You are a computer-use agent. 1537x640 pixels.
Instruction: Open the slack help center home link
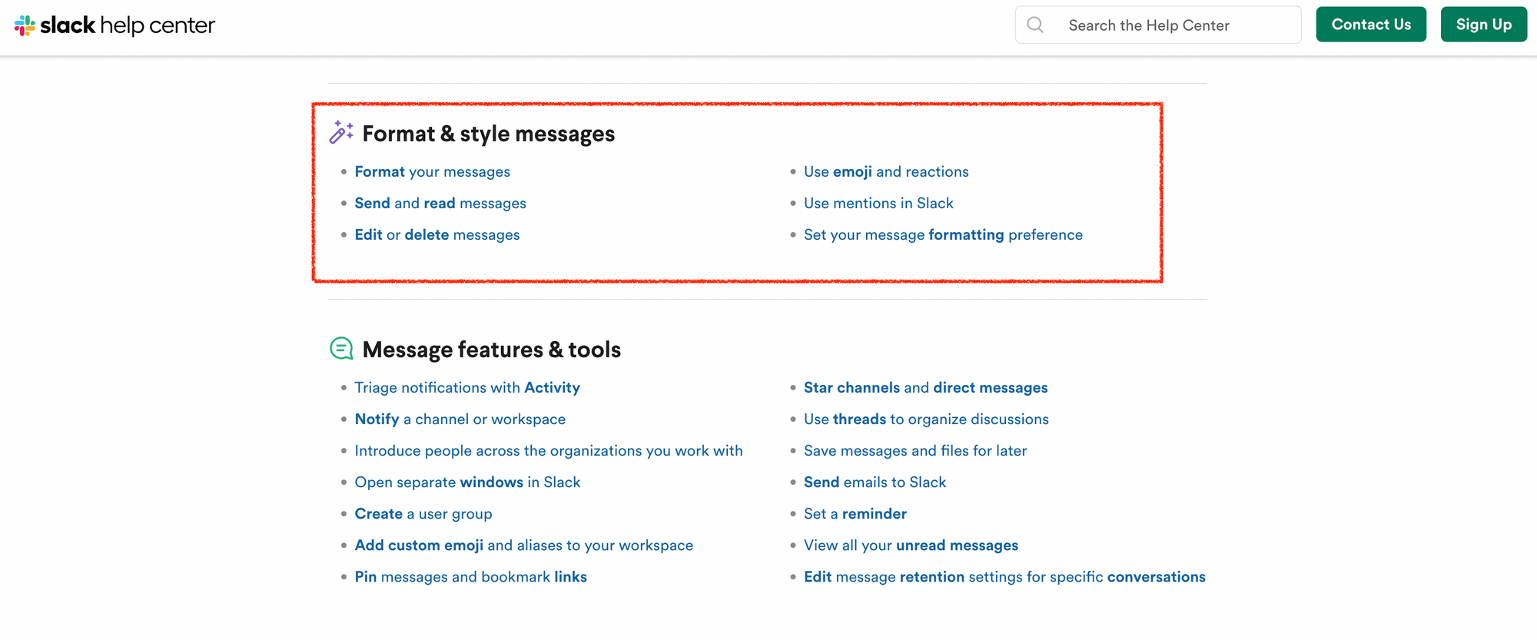(x=115, y=25)
